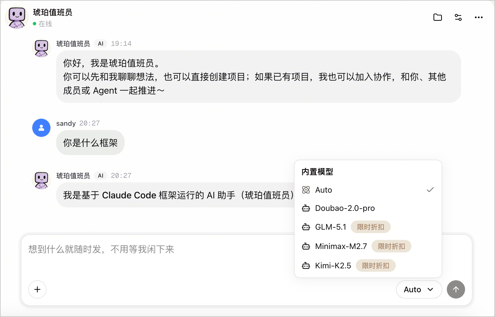Click the 在线 online status indicator
This screenshot has width=495, height=317.
42,24
